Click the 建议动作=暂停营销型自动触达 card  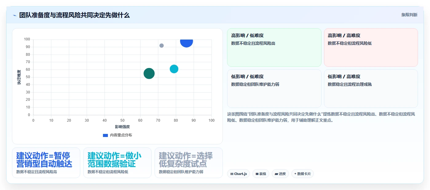click(46, 163)
